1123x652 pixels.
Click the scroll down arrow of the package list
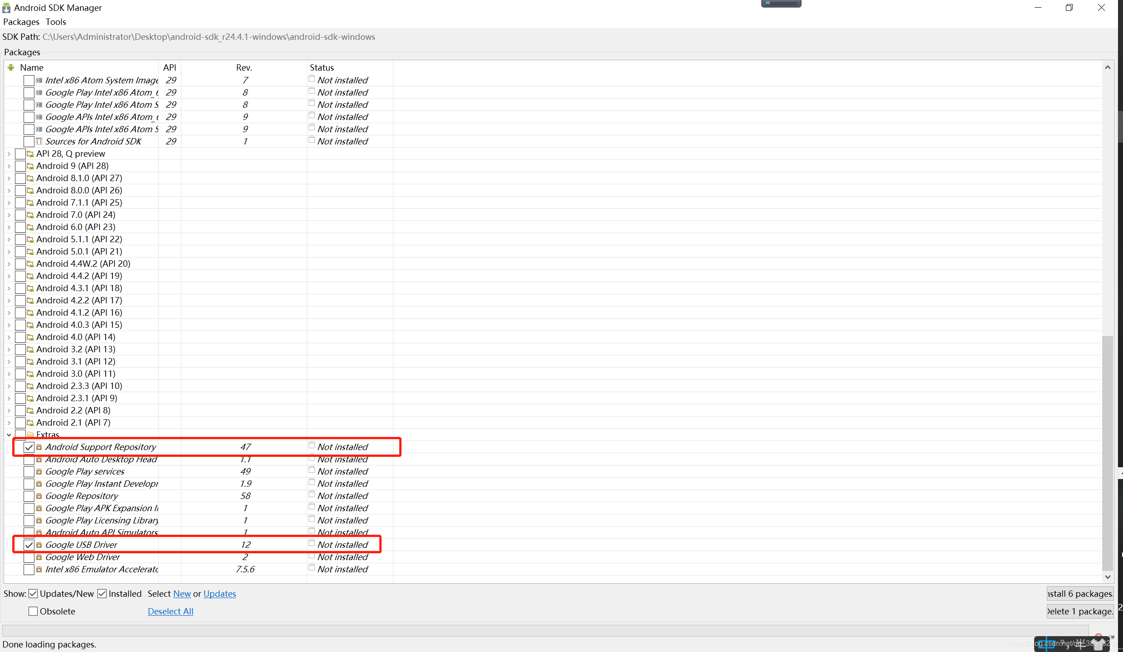1108,577
